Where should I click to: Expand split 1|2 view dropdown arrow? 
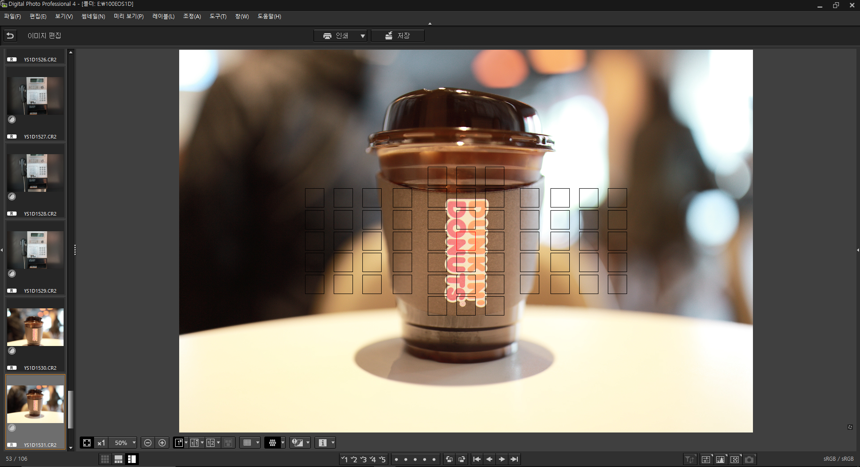coord(219,443)
